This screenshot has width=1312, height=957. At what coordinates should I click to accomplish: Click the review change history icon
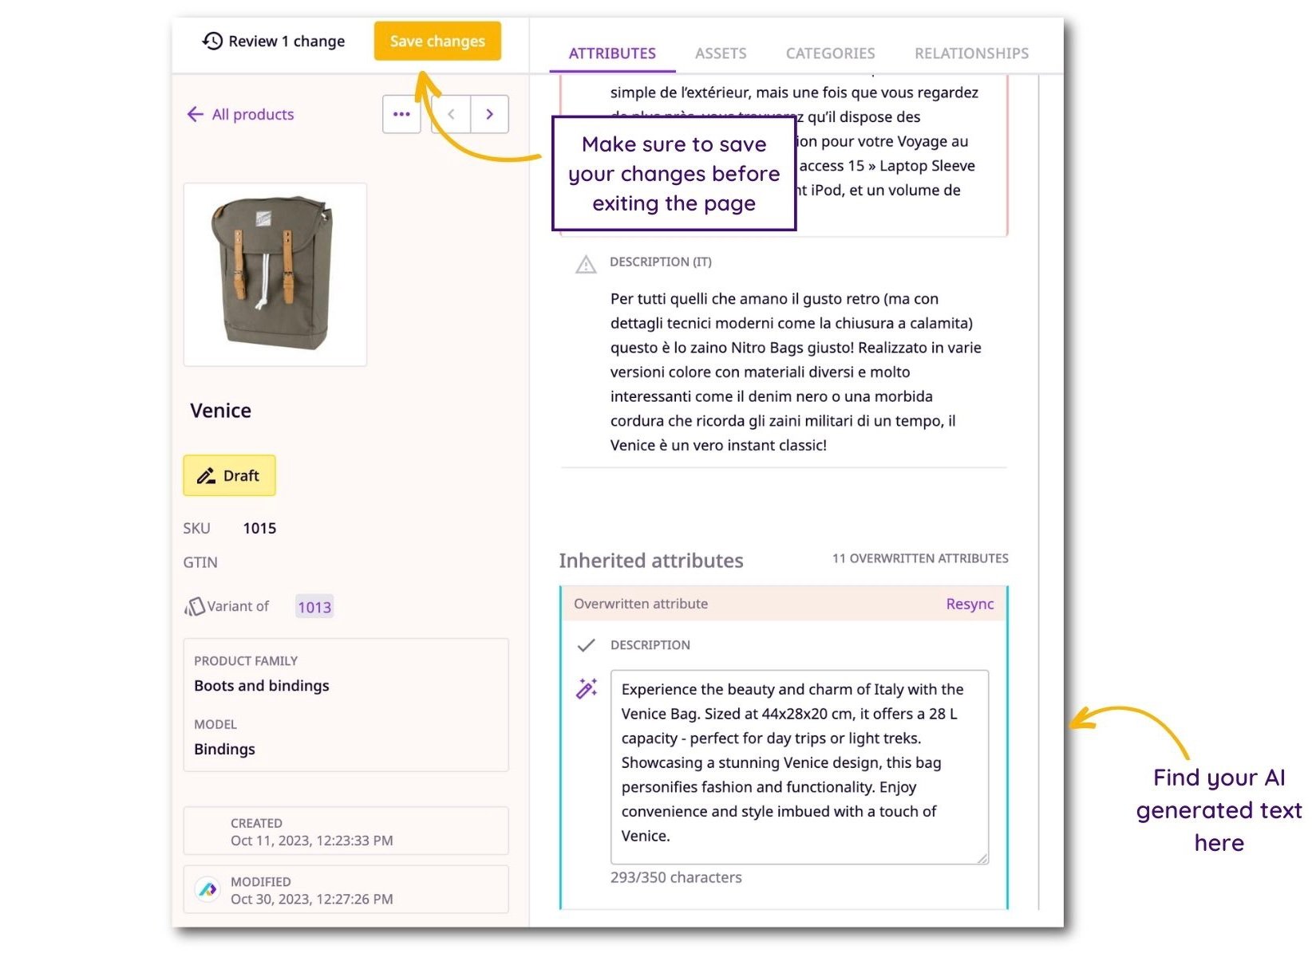tap(211, 41)
